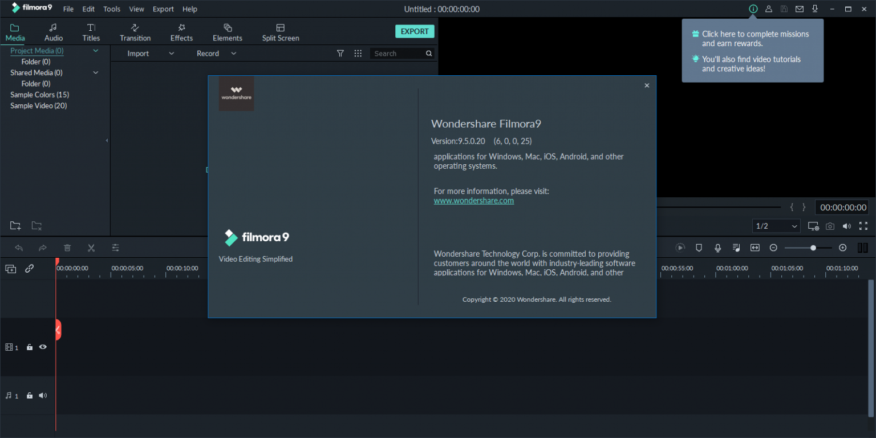Screen dimensions: 876x438
Task: Select Sample Colors (15)
Action: (40, 95)
